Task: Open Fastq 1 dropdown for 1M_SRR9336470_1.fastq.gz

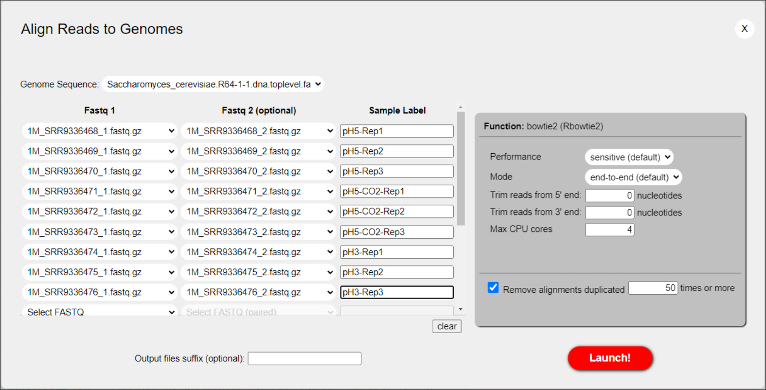Action: [x=99, y=171]
